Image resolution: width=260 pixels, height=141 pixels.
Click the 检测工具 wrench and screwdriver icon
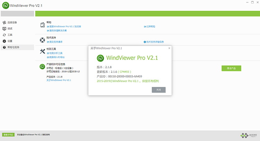click(42, 51)
